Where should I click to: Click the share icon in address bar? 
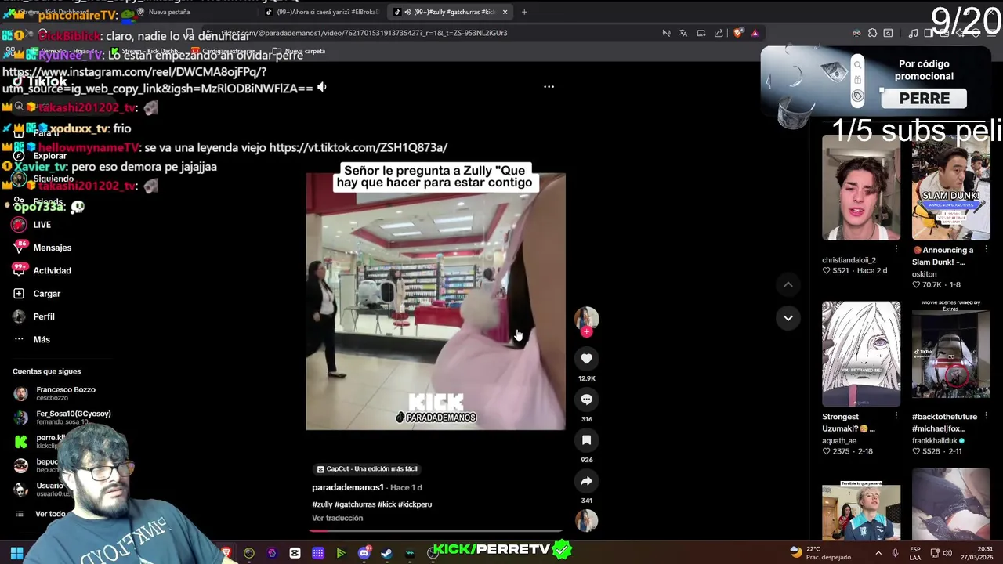[x=719, y=33]
